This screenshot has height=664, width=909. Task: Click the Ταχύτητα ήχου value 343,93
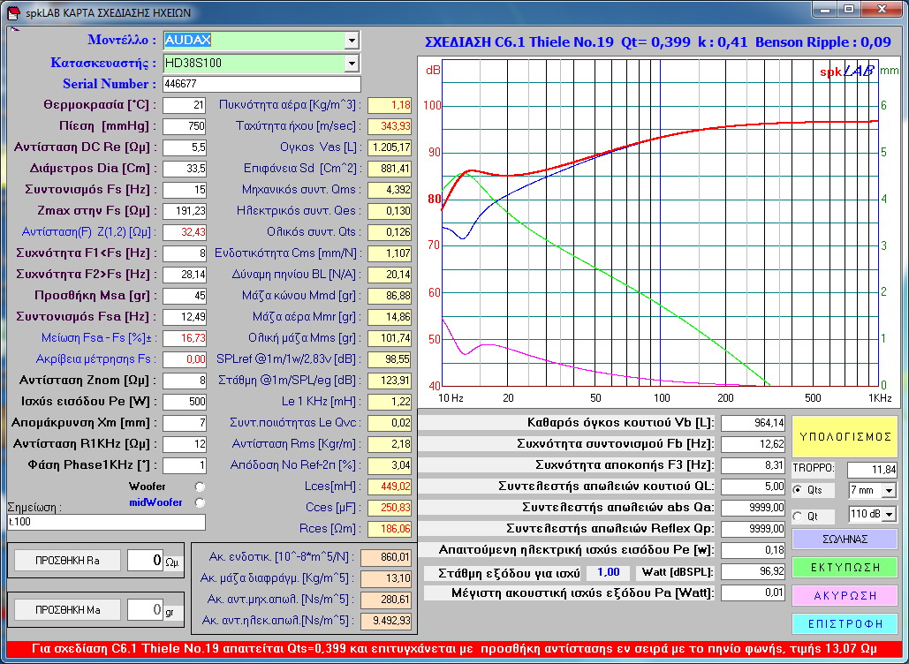[390, 126]
